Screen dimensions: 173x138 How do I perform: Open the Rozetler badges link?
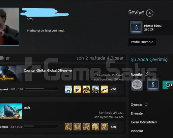point(137,75)
